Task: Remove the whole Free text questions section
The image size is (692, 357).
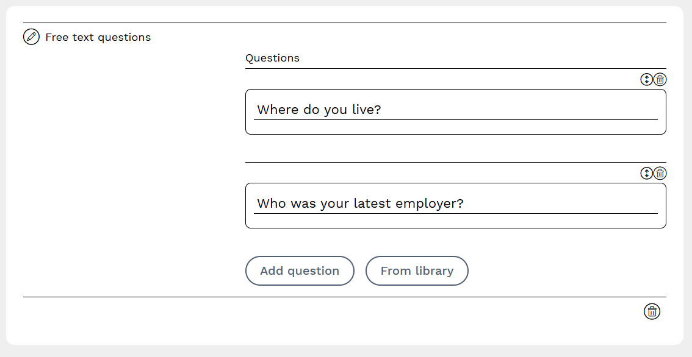Action: 652,311
